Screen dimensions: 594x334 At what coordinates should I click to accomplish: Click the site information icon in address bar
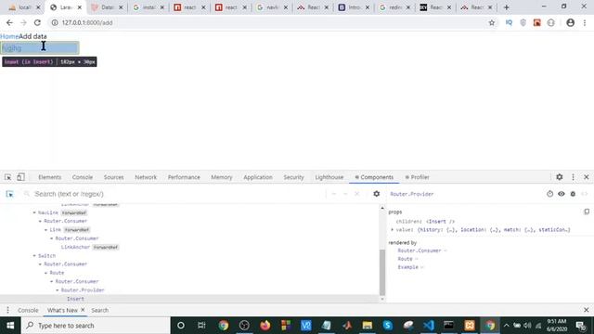[x=55, y=22]
